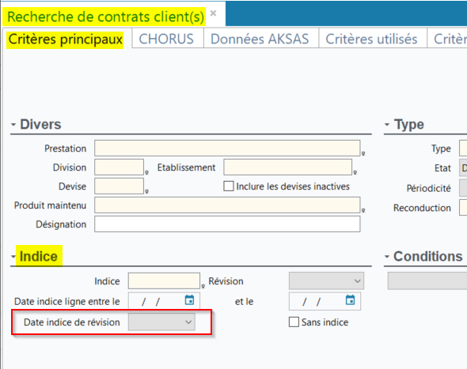Click lookup icon beside Indice field
The height and width of the screenshot is (369, 467).
tap(203, 286)
